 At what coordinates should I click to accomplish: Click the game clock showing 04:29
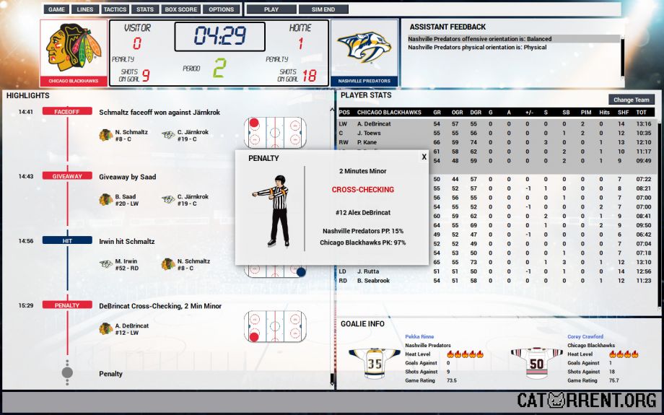pos(220,36)
